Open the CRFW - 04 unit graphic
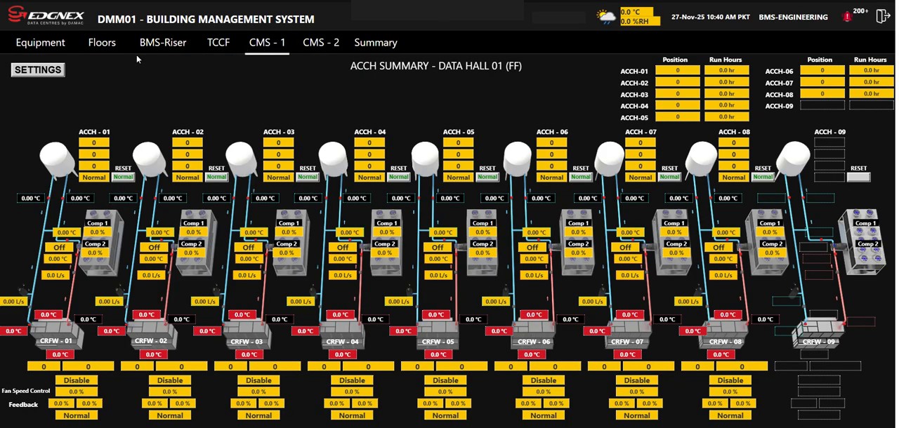 (x=343, y=333)
